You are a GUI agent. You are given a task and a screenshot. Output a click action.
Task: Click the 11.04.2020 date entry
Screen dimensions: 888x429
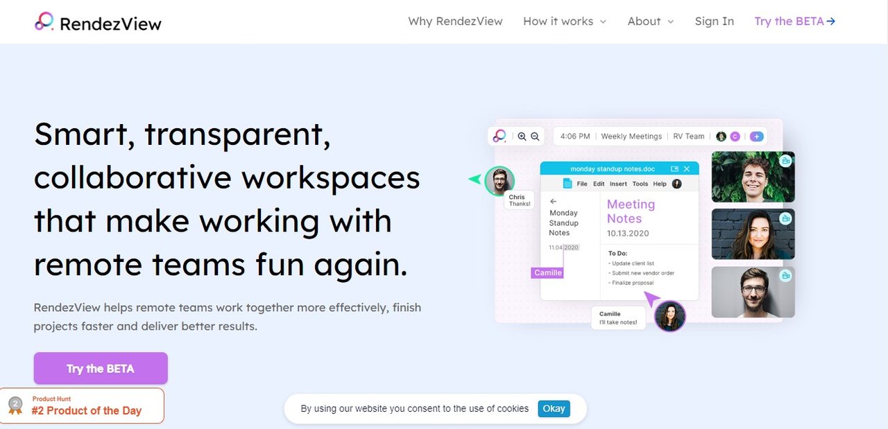(563, 247)
